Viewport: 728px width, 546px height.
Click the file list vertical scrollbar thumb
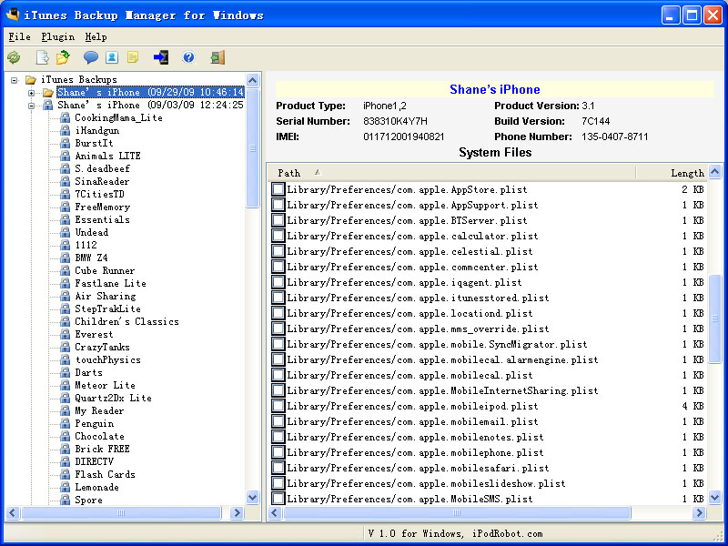tap(715, 319)
